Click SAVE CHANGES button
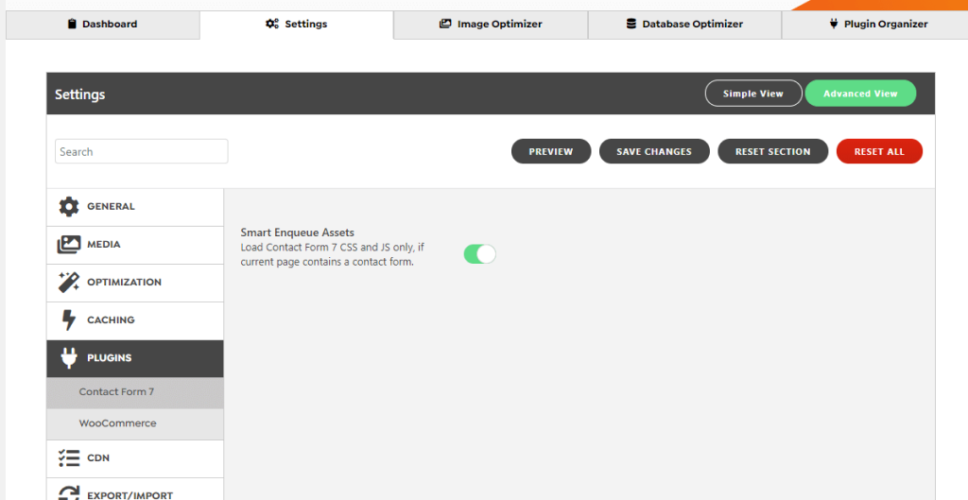This screenshot has height=500, width=968. coord(654,152)
